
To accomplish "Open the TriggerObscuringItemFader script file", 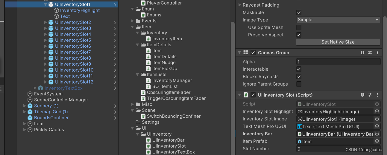I will pyautogui.click(x=174, y=98).
